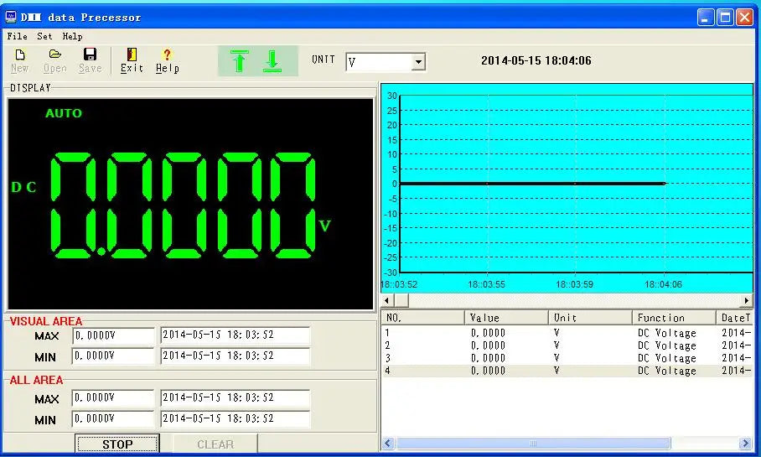Click Visual Area MAX timestamp field
761x457 pixels.
click(235, 335)
